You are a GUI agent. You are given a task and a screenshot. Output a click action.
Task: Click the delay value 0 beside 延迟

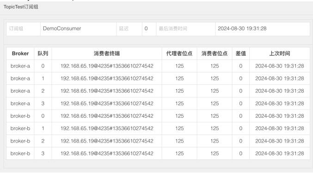click(x=146, y=29)
